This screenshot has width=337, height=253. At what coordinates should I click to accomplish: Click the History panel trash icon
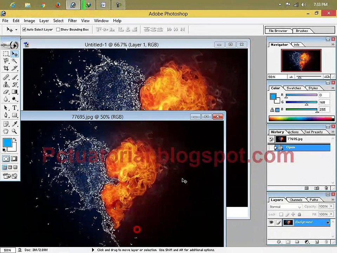(326, 188)
